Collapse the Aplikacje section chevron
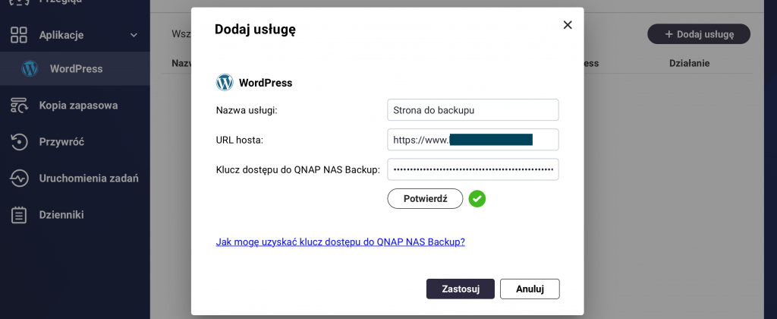This screenshot has width=777, height=319. click(134, 35)
